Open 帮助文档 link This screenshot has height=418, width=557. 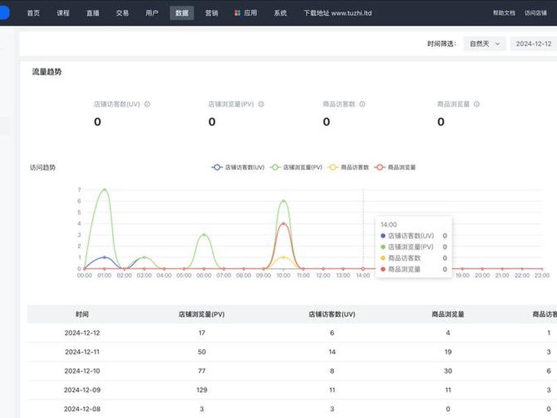[503, 13]
